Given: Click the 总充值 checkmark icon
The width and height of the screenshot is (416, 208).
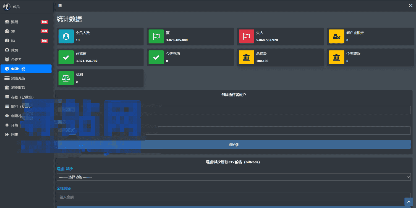Looking at the screenshot, I should [66, 57].
